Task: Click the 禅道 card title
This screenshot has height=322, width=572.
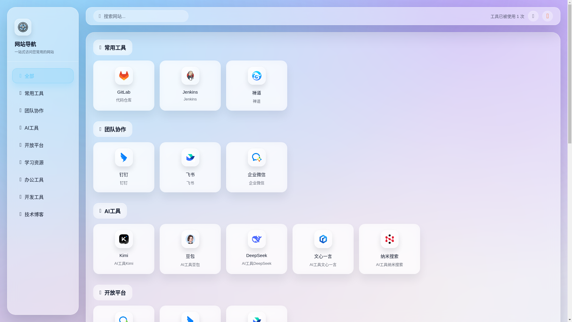Action: click(x=257, y=93)
